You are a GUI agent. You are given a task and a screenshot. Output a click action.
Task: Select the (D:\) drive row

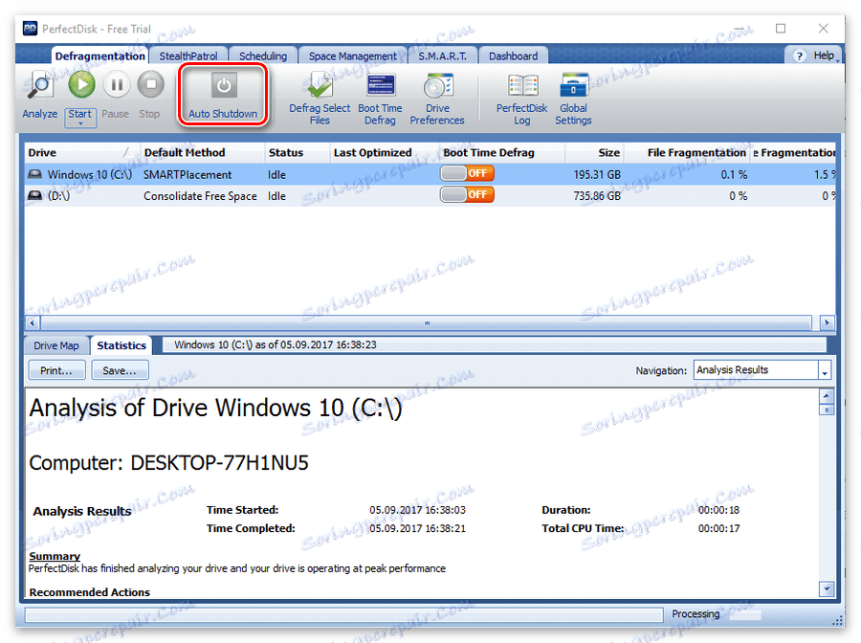(430, 195)
